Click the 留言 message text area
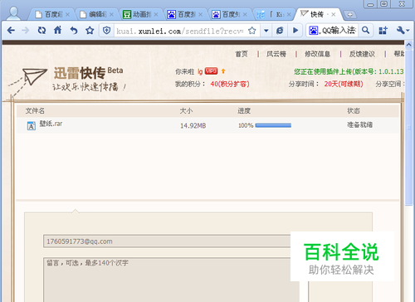Image resolution: width=415 pixels, height=302 pixels. tap(171, 280)
